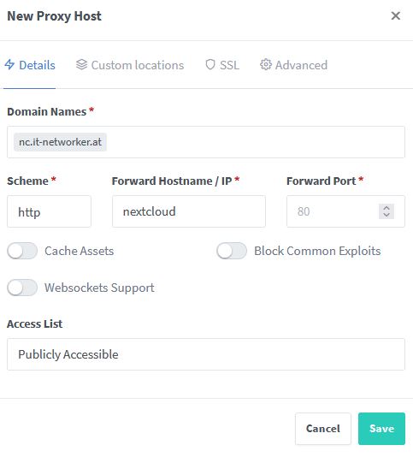
Task: Click the gear icon beside Advanced
Action: tap(266, 65)
